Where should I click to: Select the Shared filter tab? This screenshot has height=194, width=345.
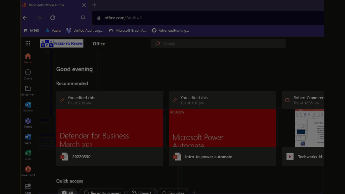[x=141, y=192]
